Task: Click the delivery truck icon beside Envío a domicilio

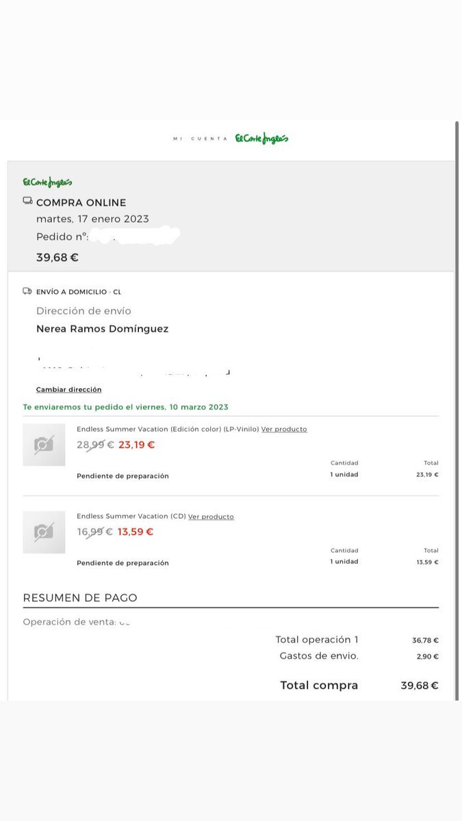Action: tap(27, 291)
